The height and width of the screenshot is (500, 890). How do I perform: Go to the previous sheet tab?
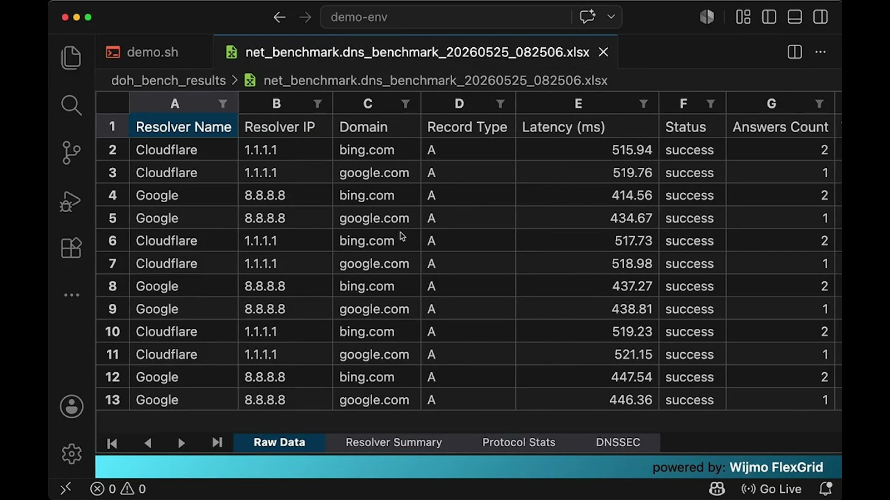pyautogui.click(x=147, y=443)
